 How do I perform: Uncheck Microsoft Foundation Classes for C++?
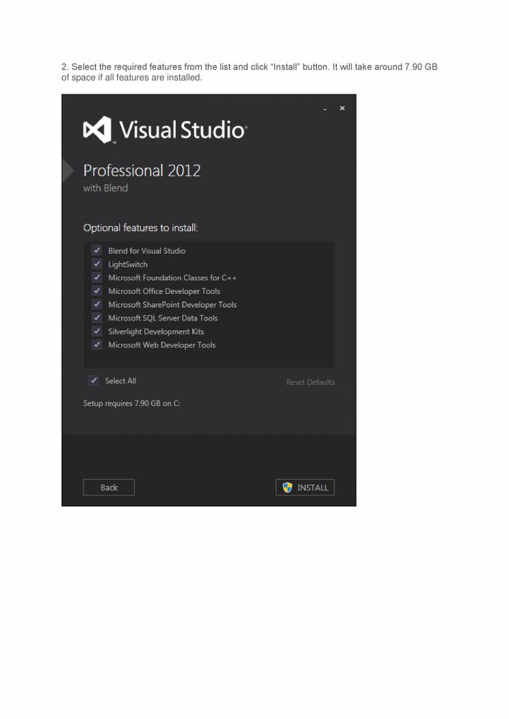(x=97, y=277)
